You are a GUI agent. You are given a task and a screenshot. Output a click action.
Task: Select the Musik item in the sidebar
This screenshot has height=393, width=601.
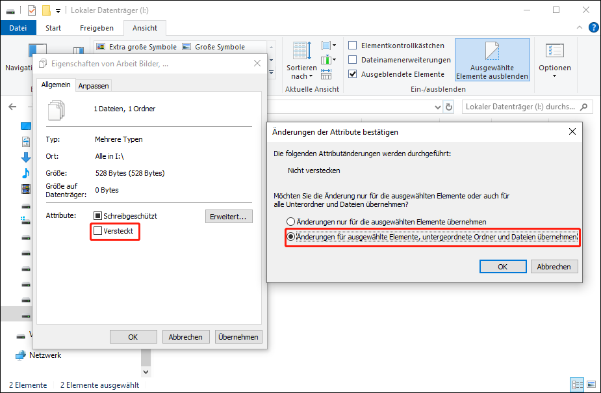point(26,172)
